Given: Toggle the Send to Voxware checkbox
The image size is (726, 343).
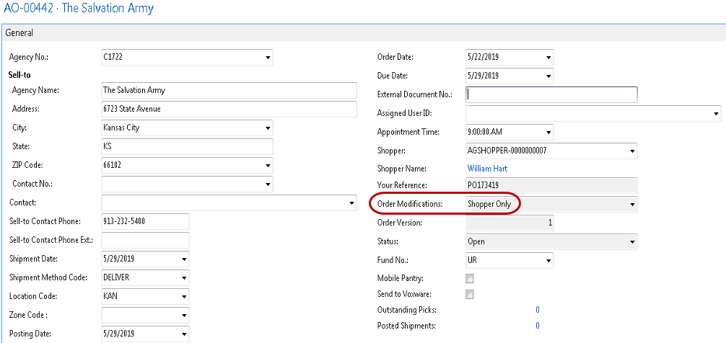Looking at the screenshot, I should coord(470,294).
